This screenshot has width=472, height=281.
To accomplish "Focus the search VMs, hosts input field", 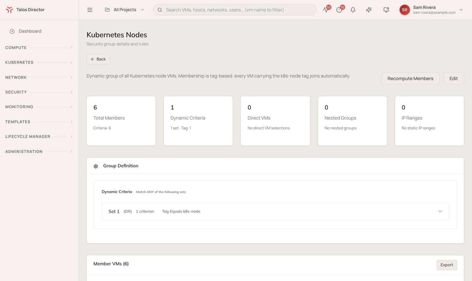I will (235, 10).
